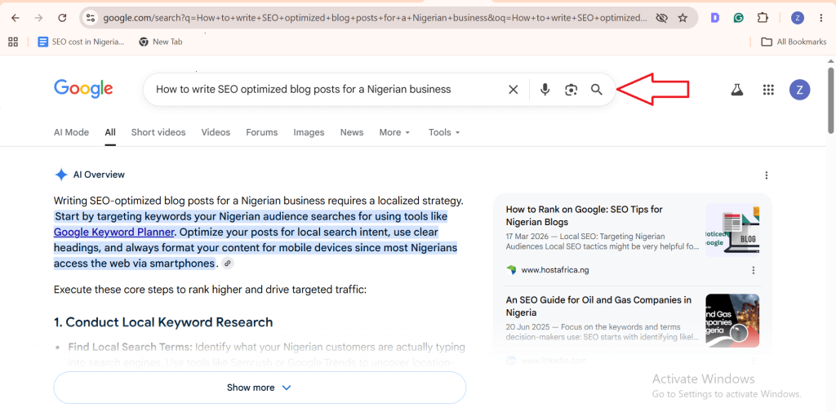The height and width of the screenshot is (412, 836).
Task: Expand the Tools dropdown
Action: (x=444, y=132)
